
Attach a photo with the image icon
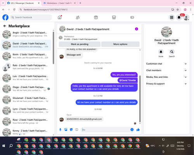pyautogui.click(x=66, y=129)
